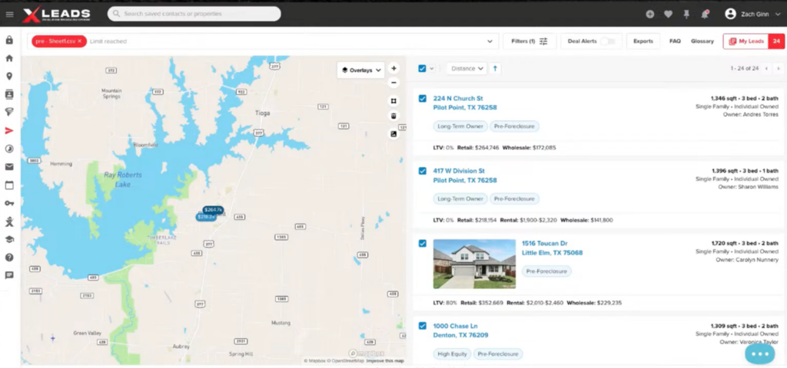Uncheck the 1516 Toucan Dr checkbox
Viewport: 787px width, 368px height.
pyautogui.click(x=423, y=243)
